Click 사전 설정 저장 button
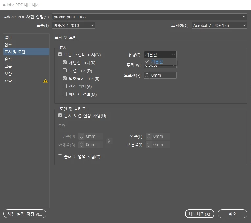251x223 pixels. click(25, 214)
